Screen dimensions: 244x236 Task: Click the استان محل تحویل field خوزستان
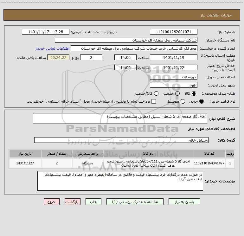(174, 77)
